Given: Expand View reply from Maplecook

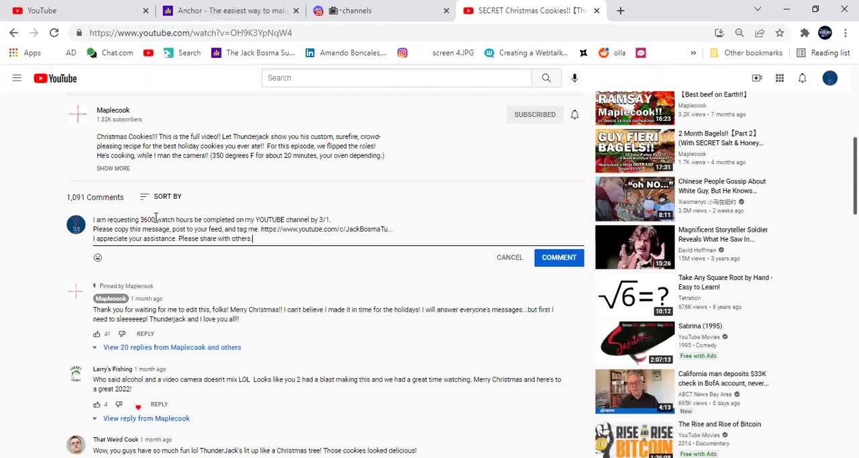Looking at the screenshot, I should coord(142,418).
